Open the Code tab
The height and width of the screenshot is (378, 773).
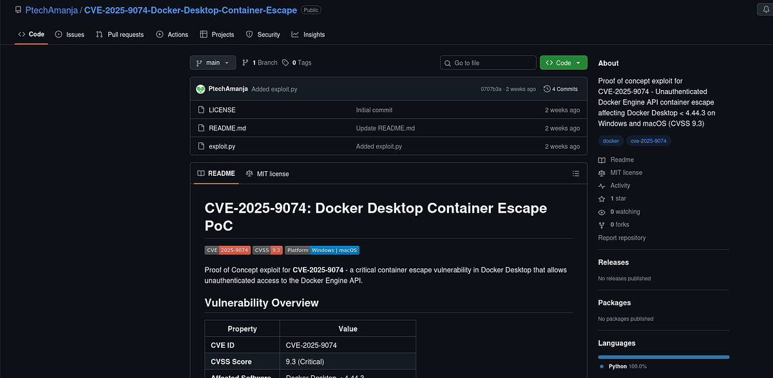pyautogui.click(x=31, y=34)
